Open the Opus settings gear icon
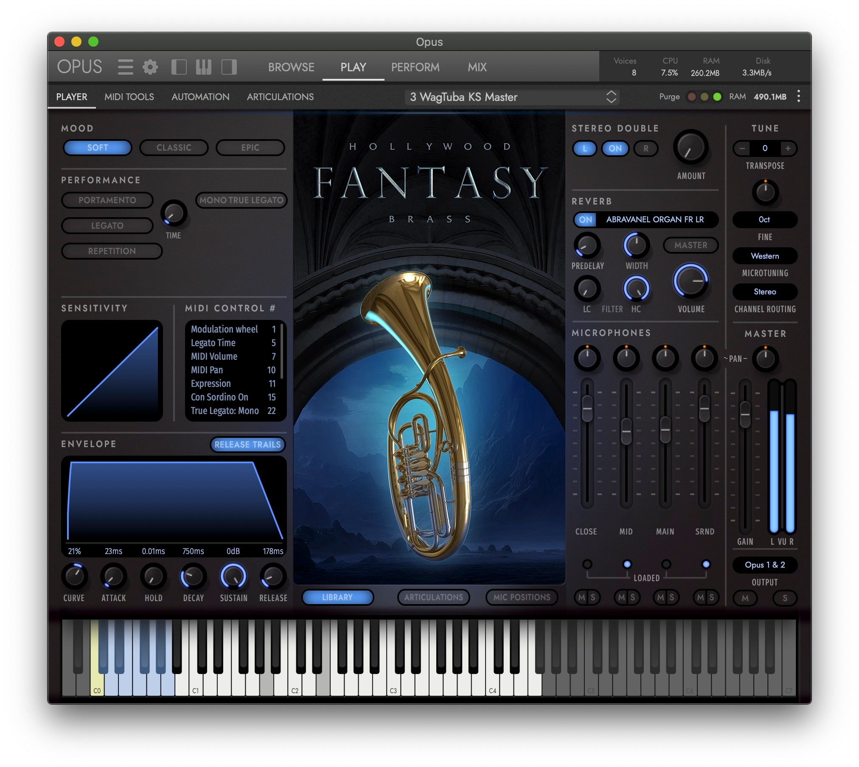 coord(151,67)
